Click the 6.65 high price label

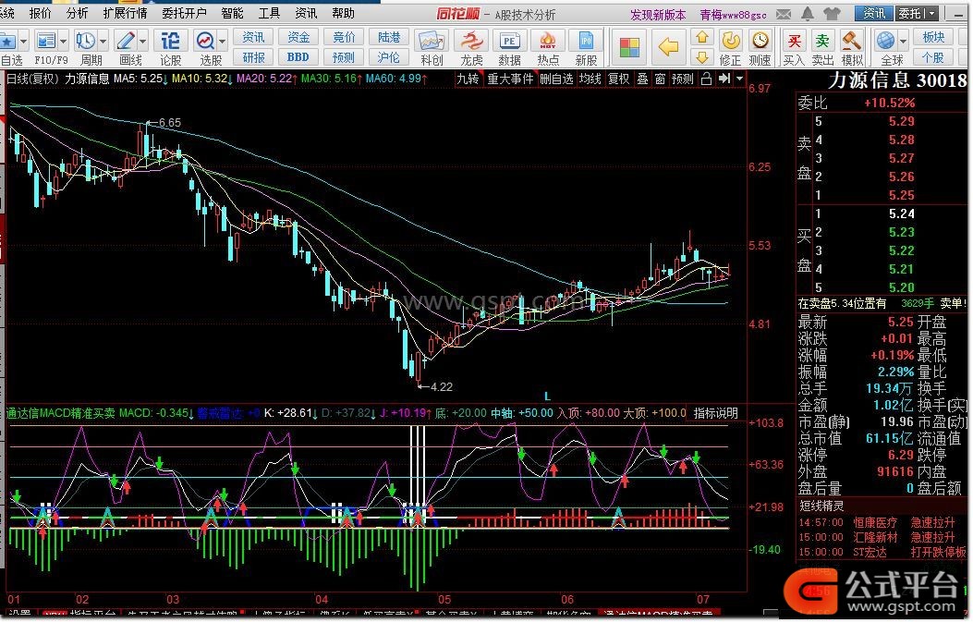tap(169, 123)
